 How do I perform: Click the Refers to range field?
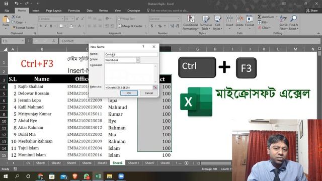[x=129, y=87]
